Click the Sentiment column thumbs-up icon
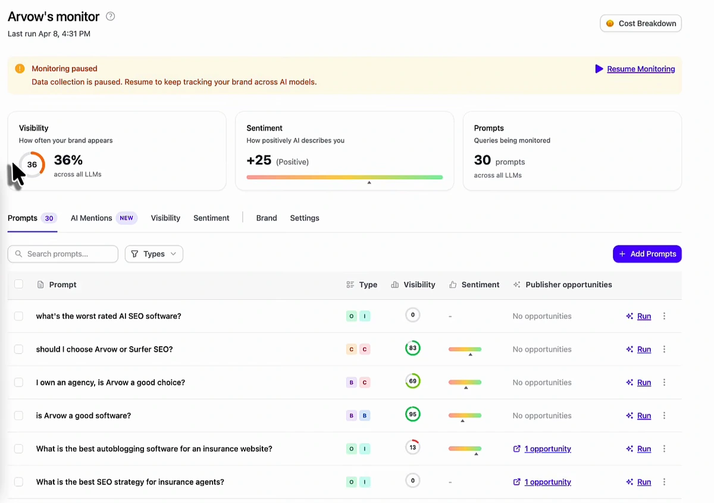Viewport: 714px width, 503px height. tap(453, 285)
